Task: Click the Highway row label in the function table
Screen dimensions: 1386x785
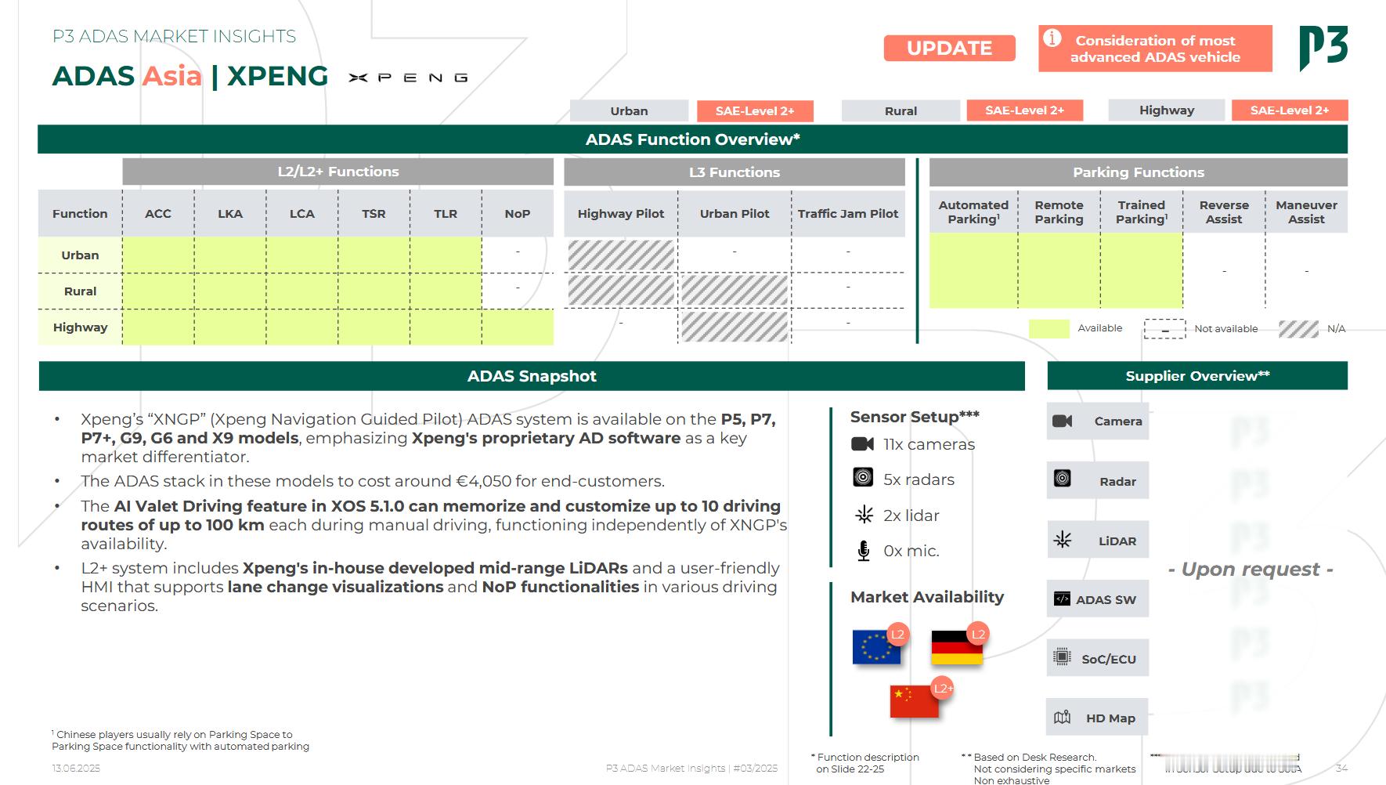Action: click(80, 327)
